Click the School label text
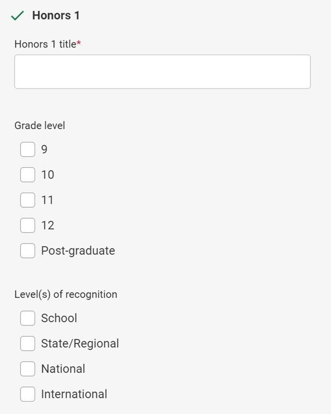The image size is (331, 414). [59, 318]
